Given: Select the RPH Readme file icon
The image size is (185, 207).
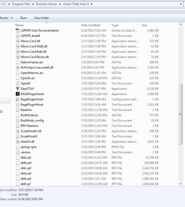Looking at the screenshot, I should pyautogui.click(x=18, y=126).
